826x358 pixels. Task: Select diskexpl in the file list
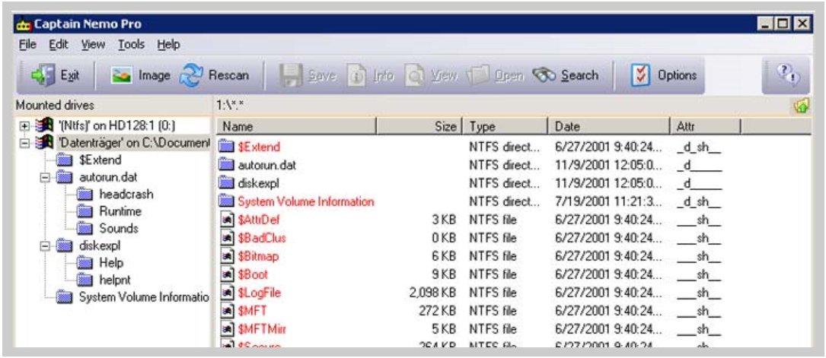point(258,183)
